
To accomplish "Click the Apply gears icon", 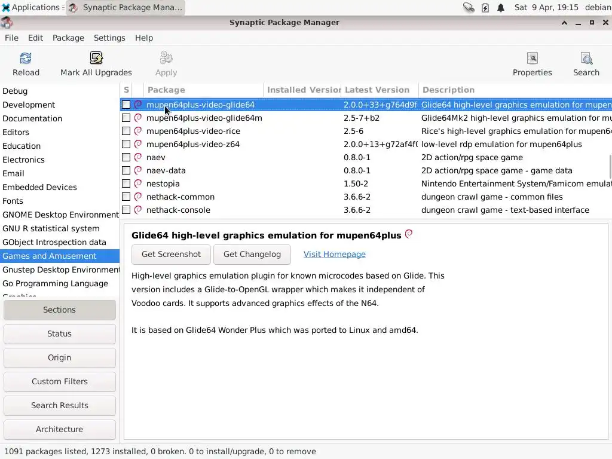I will click(x=166, y=58).
